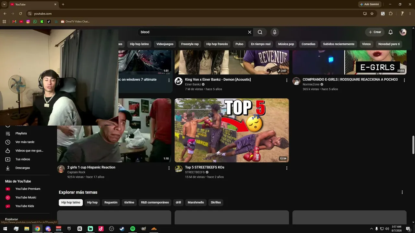Open Spotify from the taskbar
The width and height of the screenshot is (415, 233).
click(x=133, y=229)
